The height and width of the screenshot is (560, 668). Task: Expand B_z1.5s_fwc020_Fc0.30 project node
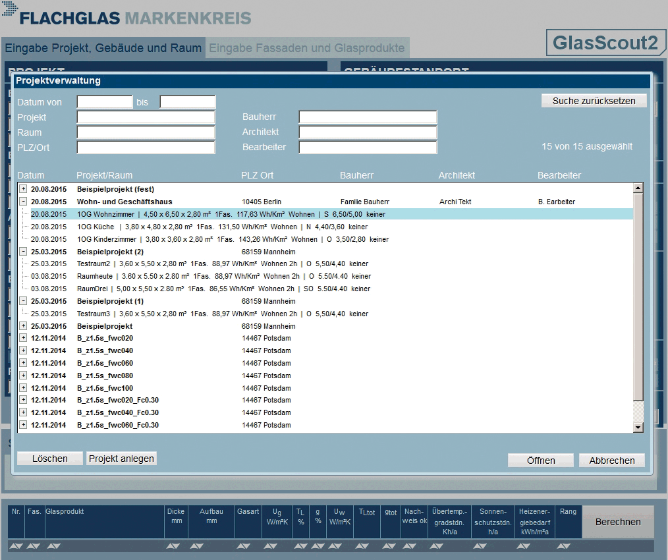(x=24, y=399)
